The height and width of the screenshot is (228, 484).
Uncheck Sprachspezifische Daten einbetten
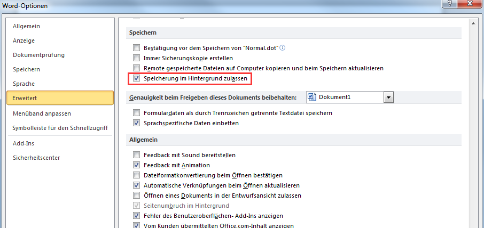click(136, 123)
